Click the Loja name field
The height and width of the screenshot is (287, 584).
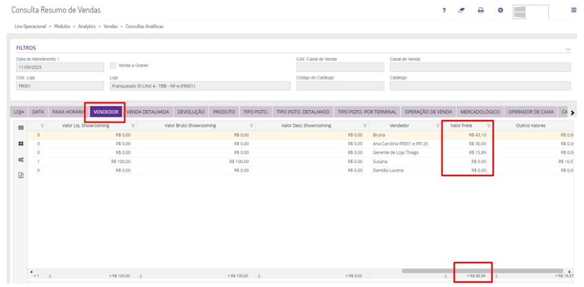[200, 86]
